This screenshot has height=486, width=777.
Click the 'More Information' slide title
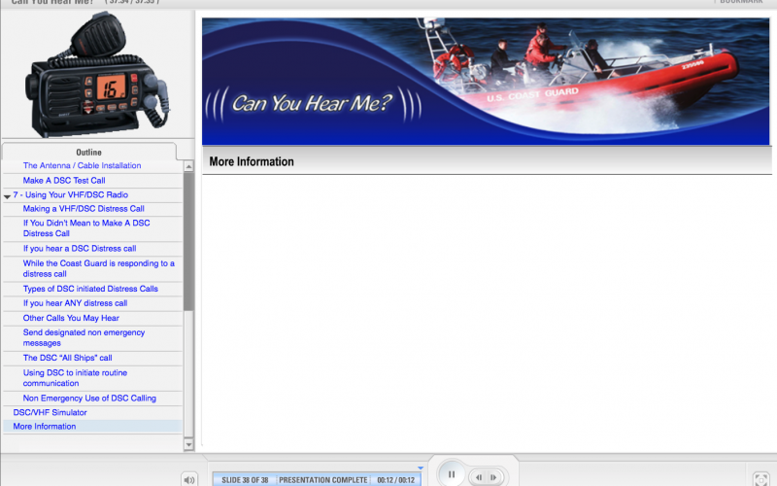click(x=252, y=161)
